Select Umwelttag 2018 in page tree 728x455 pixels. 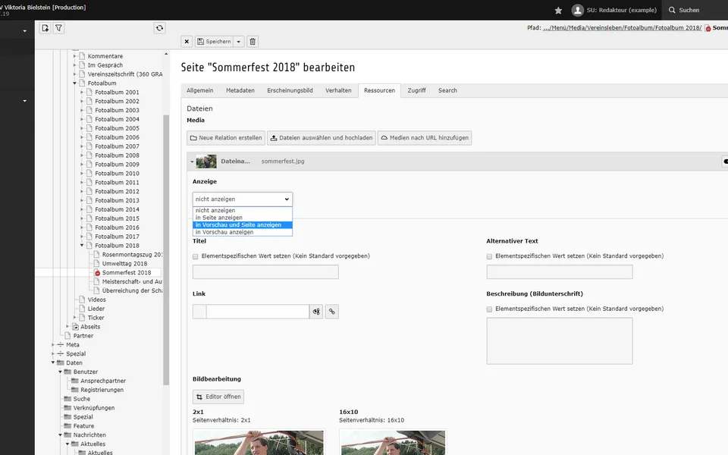tap(124, 264)
